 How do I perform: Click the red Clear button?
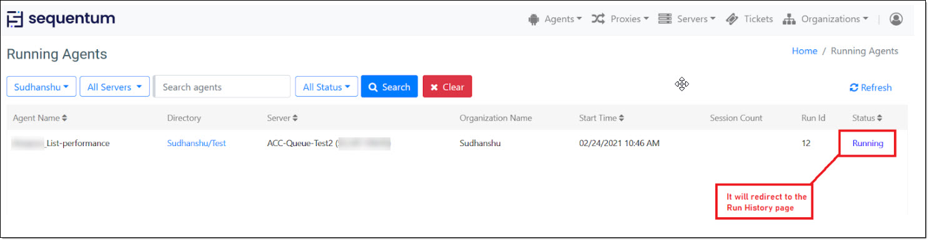pyautogui.click(x=447, y=87)
